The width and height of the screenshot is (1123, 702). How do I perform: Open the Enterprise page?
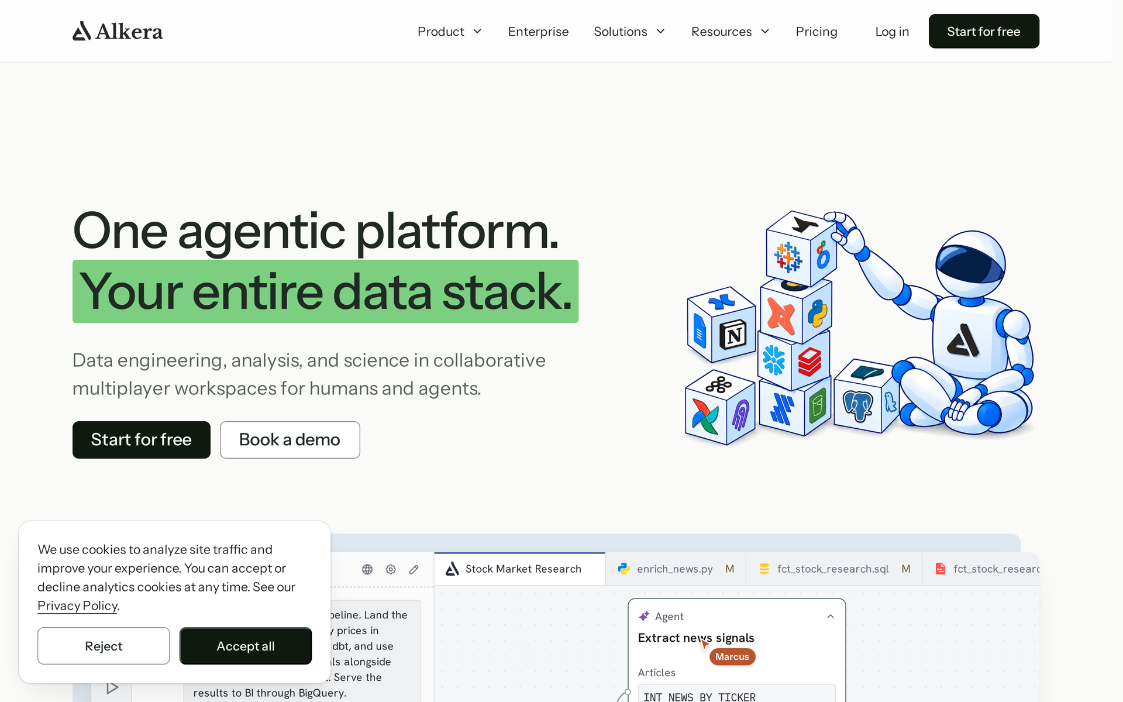click(538, 32)
